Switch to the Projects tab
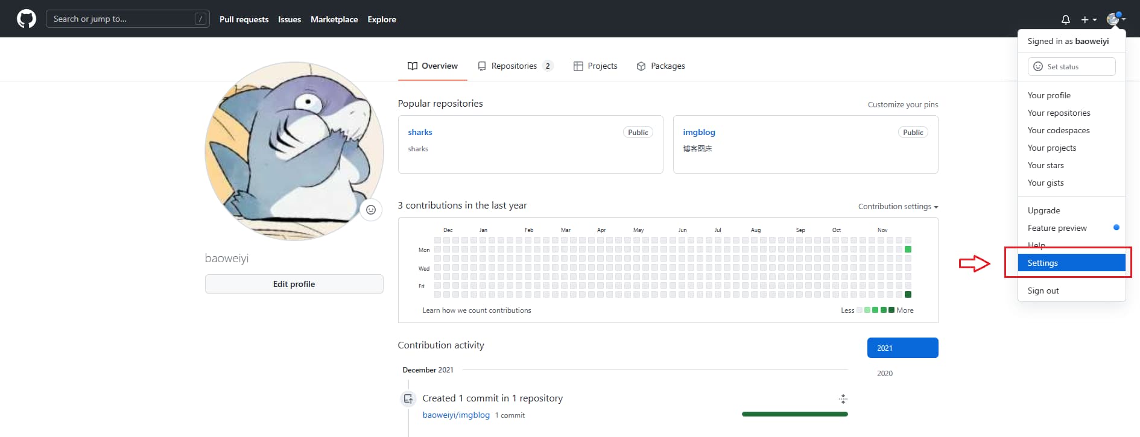 click(x=595, y=66)
